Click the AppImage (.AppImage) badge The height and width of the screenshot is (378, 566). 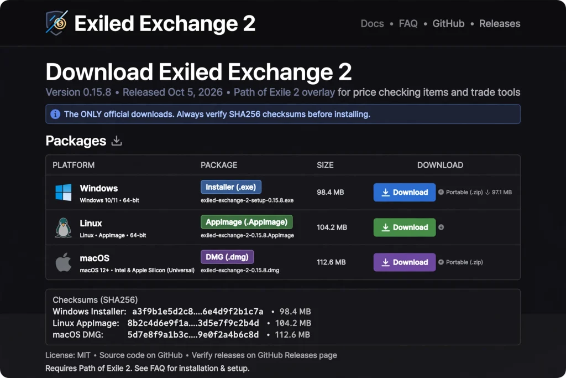247,222
